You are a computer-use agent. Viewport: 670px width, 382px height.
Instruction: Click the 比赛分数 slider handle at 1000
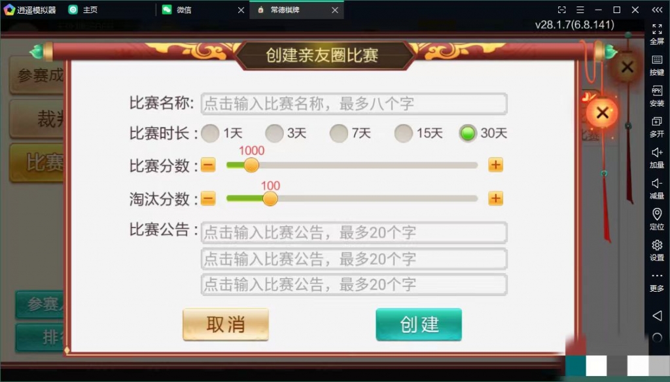(x=251, y=165)
